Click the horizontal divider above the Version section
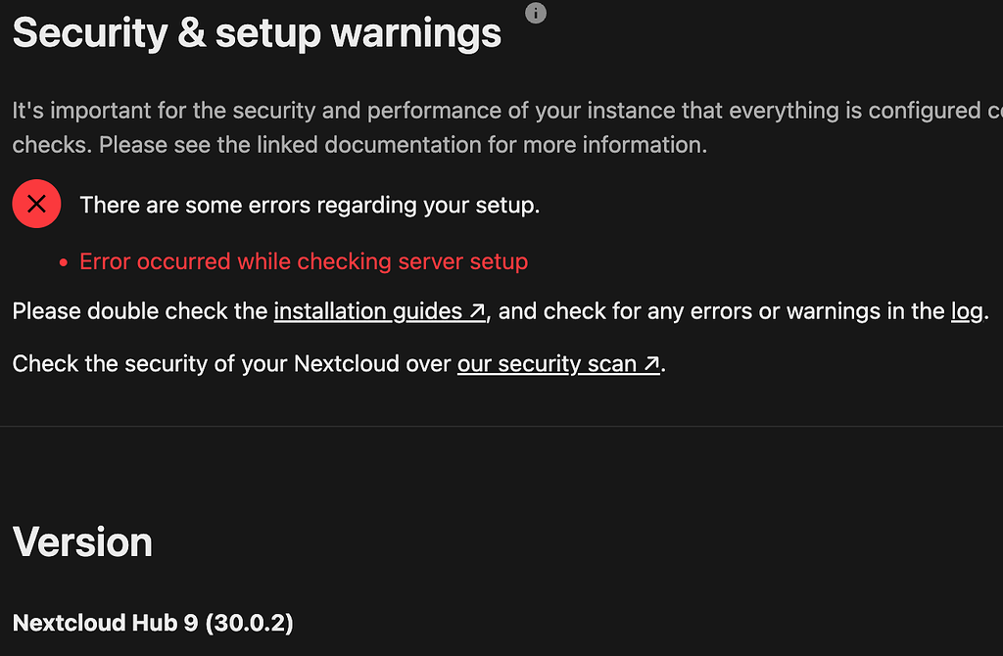Viewport: 1003px width, 656px height. pos(501,427)
